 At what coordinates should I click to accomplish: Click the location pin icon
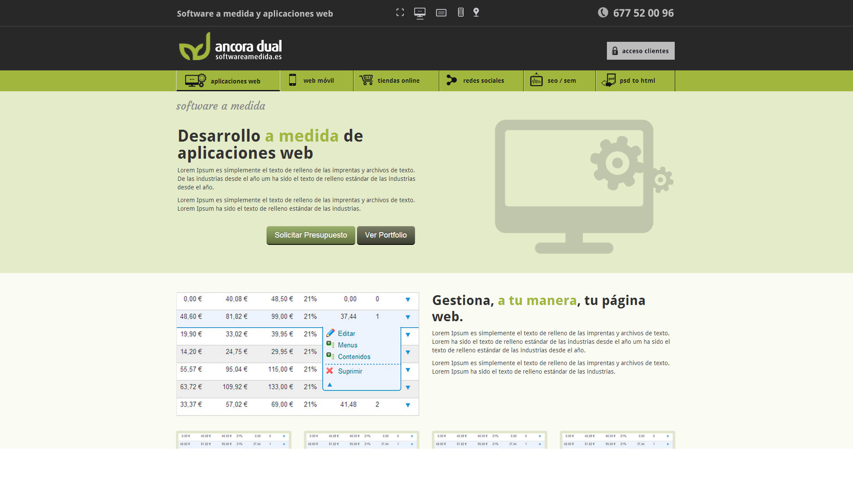(476, 12)
